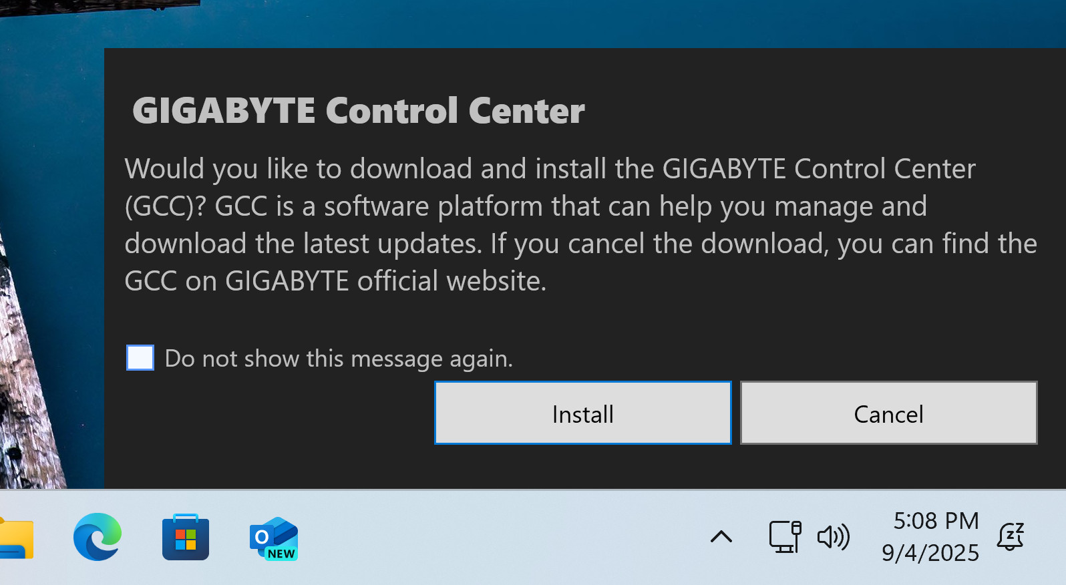Expand the hidden tray icons chevron

721,537
